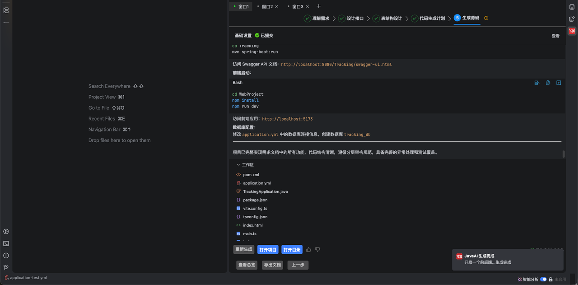This screenshot has height=285, width=578.
Task: Go to the 设计接口 step
Action: point(351,19)
